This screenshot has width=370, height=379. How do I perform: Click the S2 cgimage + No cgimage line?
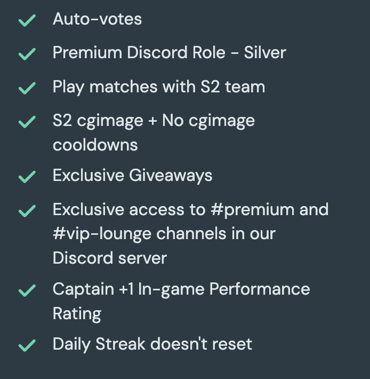tap(154, 121)
